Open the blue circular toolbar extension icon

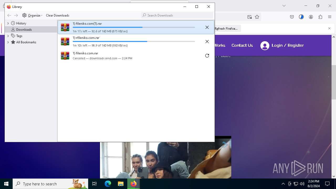pos(301,17)
